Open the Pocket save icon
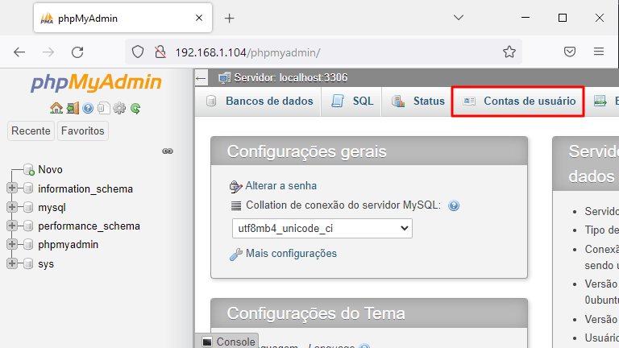Image resolution: width=619 pixels, height=348 pixels. tap(570, 52)
